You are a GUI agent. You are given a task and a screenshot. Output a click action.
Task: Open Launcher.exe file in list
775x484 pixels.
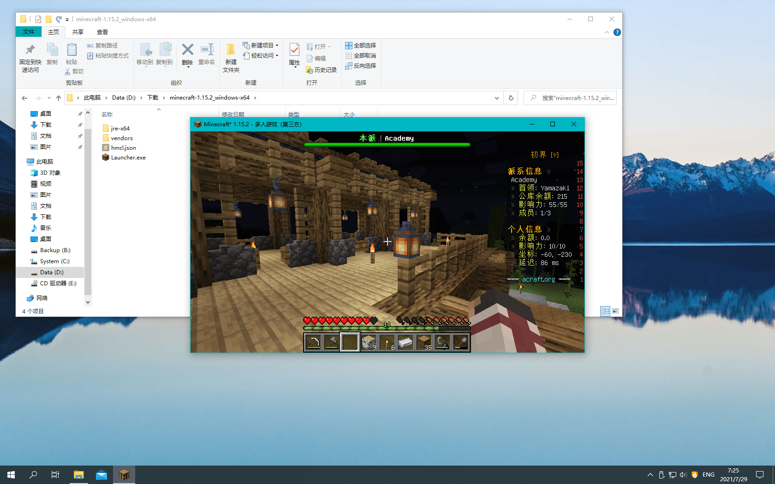[x=128, y=158]
